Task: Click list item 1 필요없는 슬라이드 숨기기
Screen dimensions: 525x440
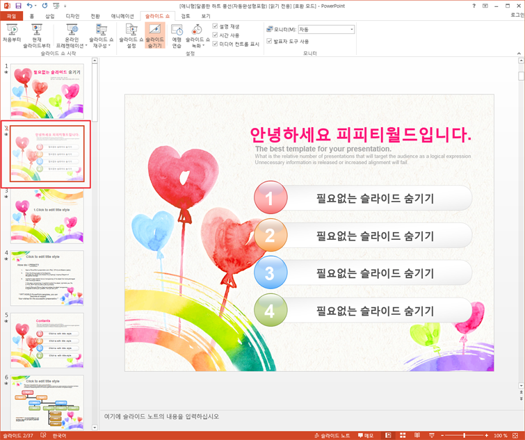Action: point(375,198)
